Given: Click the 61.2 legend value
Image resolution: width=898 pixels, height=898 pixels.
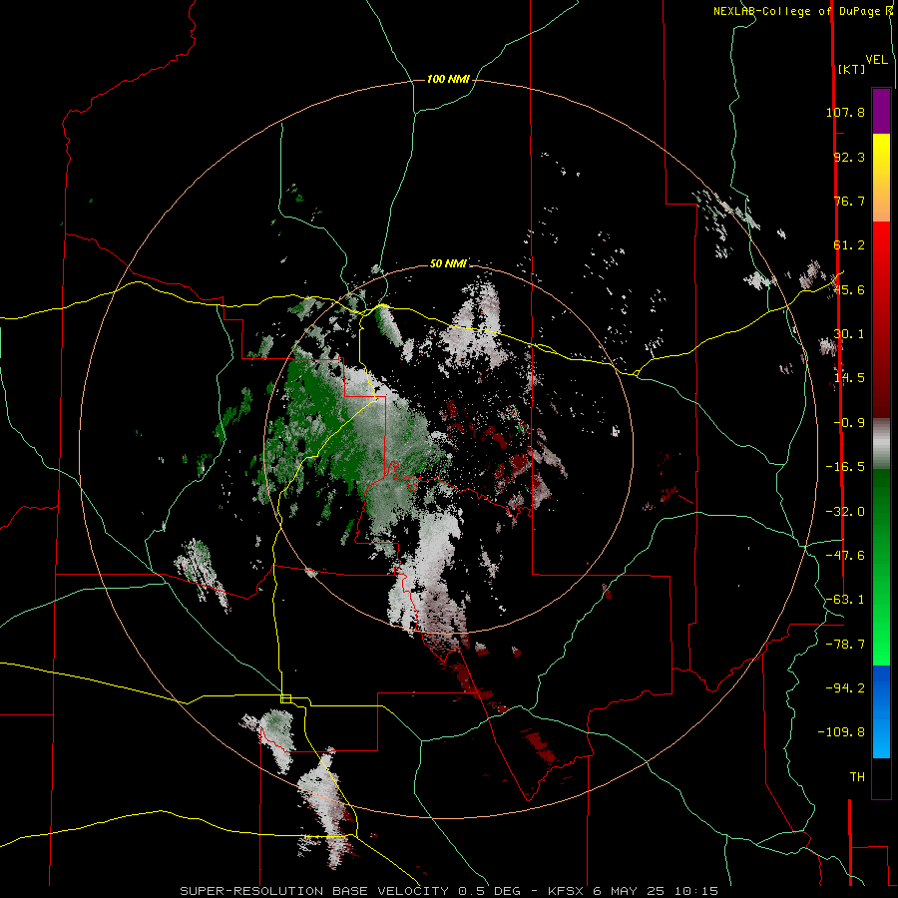Looking at the screenshot, I should (849, 245).
